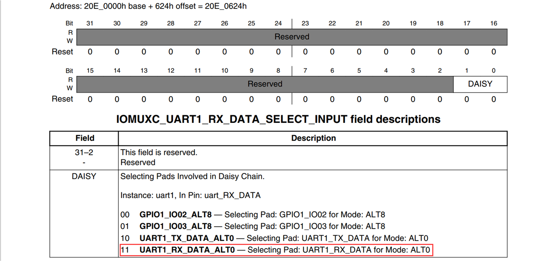Screen dimensions: 555x261
Task: Select the DAISY bit field box
Action: (480, 84)
